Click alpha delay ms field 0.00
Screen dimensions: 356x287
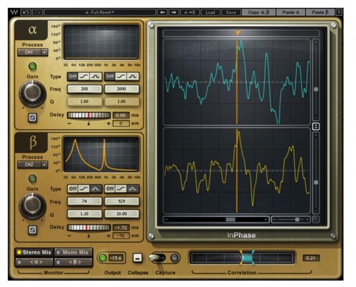(121, 115)
